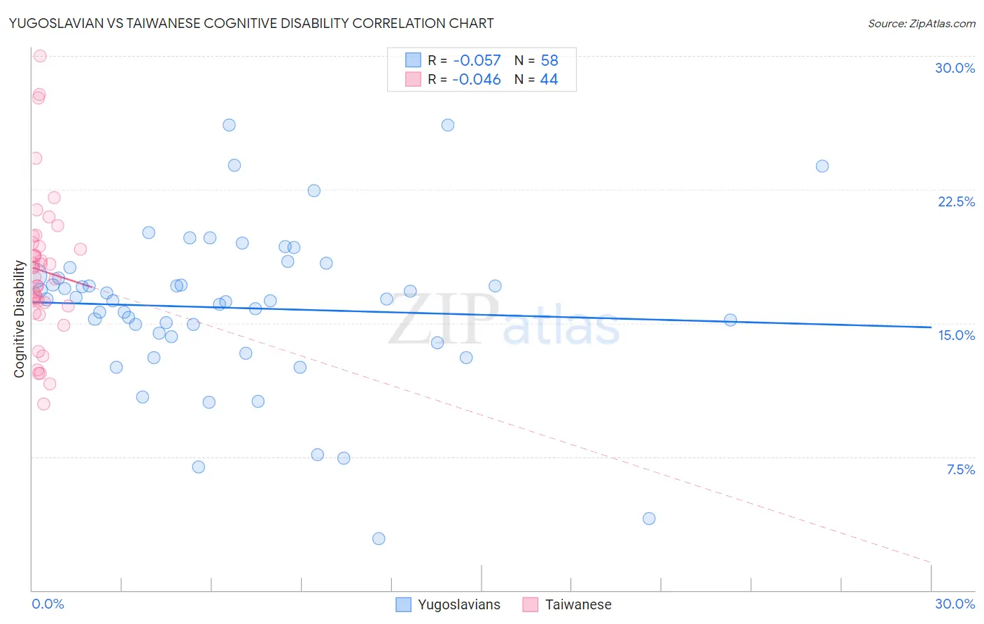The image size is (984, 624).
Task: Click the blue Yugoslavians legend swatch
Action: (403, 604)
